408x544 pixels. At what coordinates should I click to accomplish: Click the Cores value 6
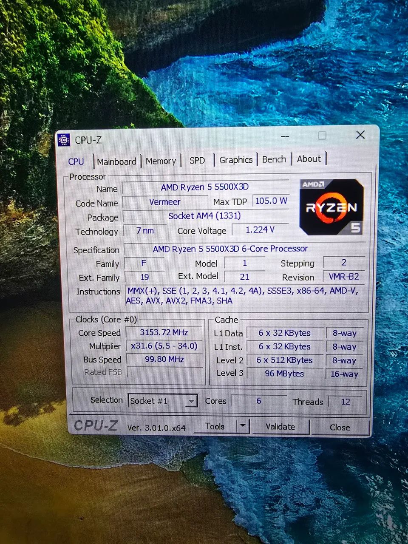(x=258, y=401)
